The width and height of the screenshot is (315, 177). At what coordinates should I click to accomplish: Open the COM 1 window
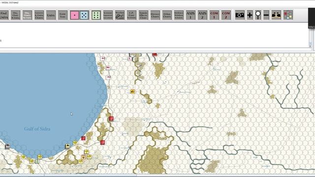tap(214, 15)
